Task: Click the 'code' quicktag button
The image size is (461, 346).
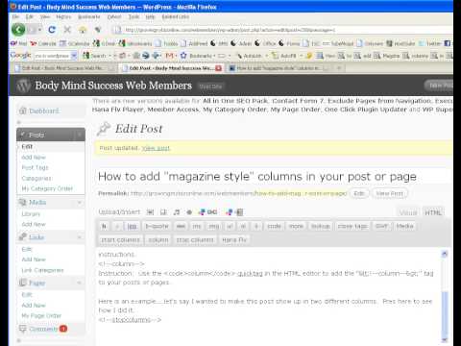Action: [274, 226]
